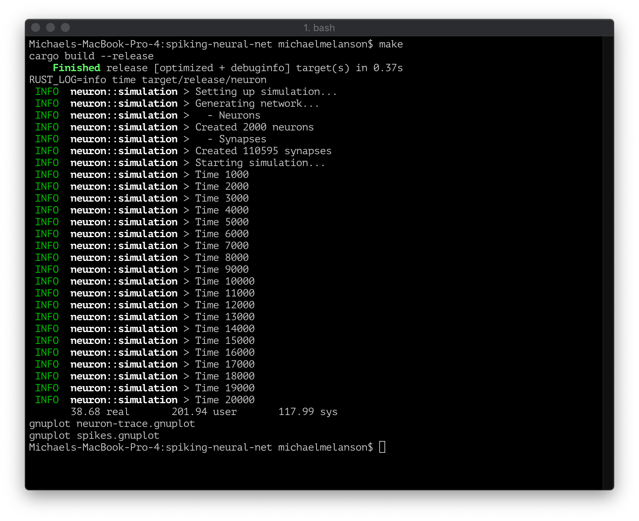Image resolution: width=639 pixels, height=521 pixels.
Task: Click the red close window button
Action: [x=36, y=27]
